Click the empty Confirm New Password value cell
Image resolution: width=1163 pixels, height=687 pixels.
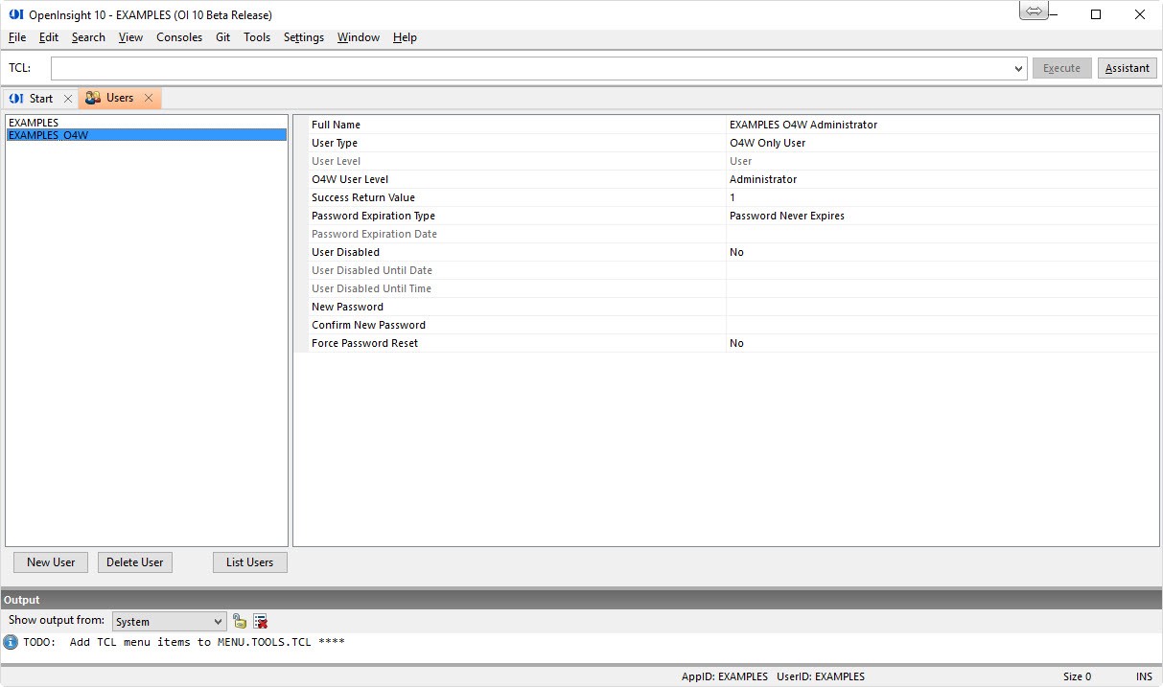pos(942,325)
